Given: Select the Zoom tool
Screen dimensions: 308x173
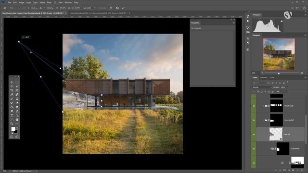Looking at the screenshot, I should pyautogui.click(x=12, y=124).
